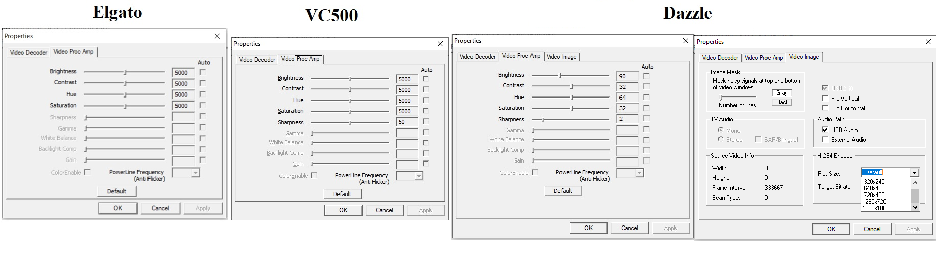944x258 pixels.
Task: Click Sharpness slider in VC500 window
Action: tap(350, 122)
